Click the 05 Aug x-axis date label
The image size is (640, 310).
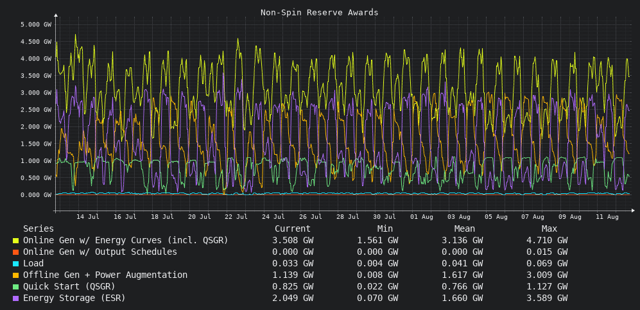(x=496, y=216)
